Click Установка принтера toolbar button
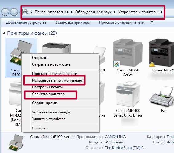The image size is (174, 153). (73, 22)
